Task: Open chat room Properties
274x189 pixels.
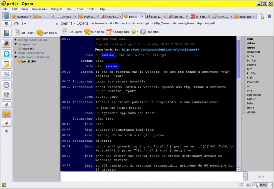Action: pos(150,32)
